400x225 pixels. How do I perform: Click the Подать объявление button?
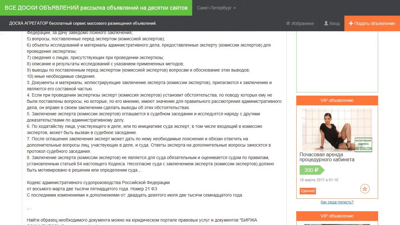pos(372,23)
